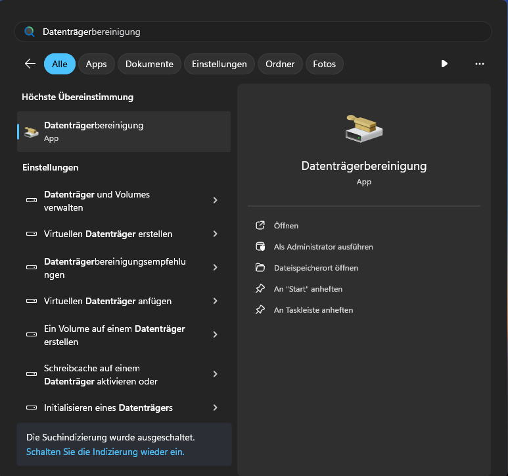Choose Öffnen in the preview pane
508x476 pixels.
point(286,226)
